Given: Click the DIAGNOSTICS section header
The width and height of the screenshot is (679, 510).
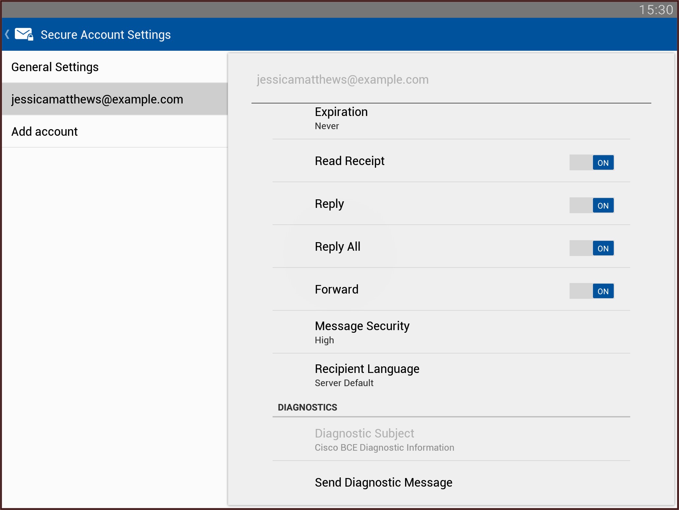Looking at the screenshot, I should pos(307,408).
